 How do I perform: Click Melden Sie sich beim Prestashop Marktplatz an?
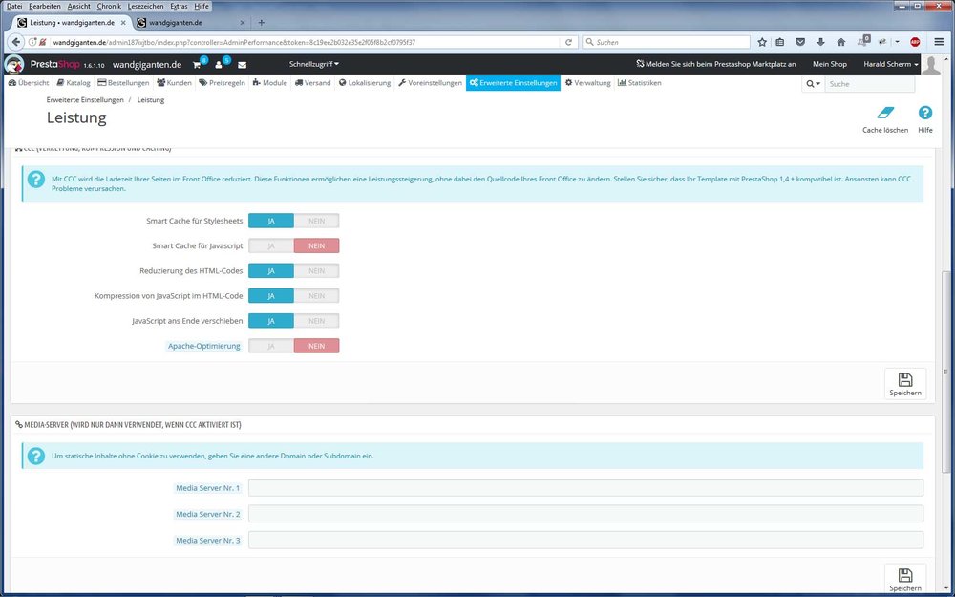coord(715,64)
